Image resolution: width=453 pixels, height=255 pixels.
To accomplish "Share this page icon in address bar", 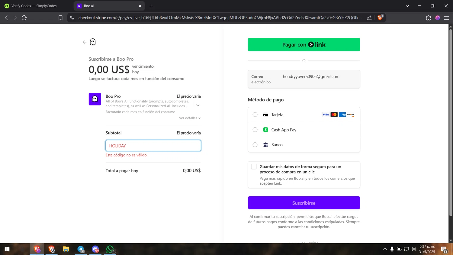I will pos(369,18).
